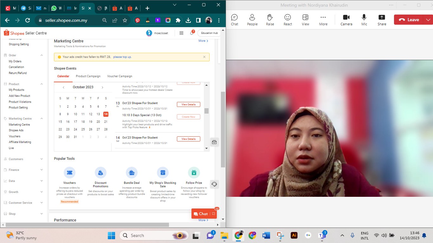Image resolution: width=433 pixels, height=243 pixels.
Task: Open Chat in the Teams meeting toolbar
Action: point(235,20)
